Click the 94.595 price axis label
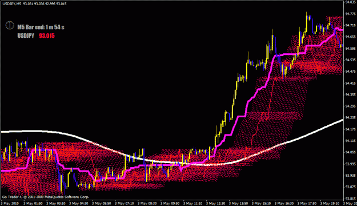The height and width of the screenshot is (206, 357). coord(350,49)
